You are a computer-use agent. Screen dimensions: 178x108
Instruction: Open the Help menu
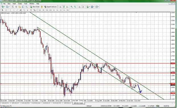tap(38, 4)
